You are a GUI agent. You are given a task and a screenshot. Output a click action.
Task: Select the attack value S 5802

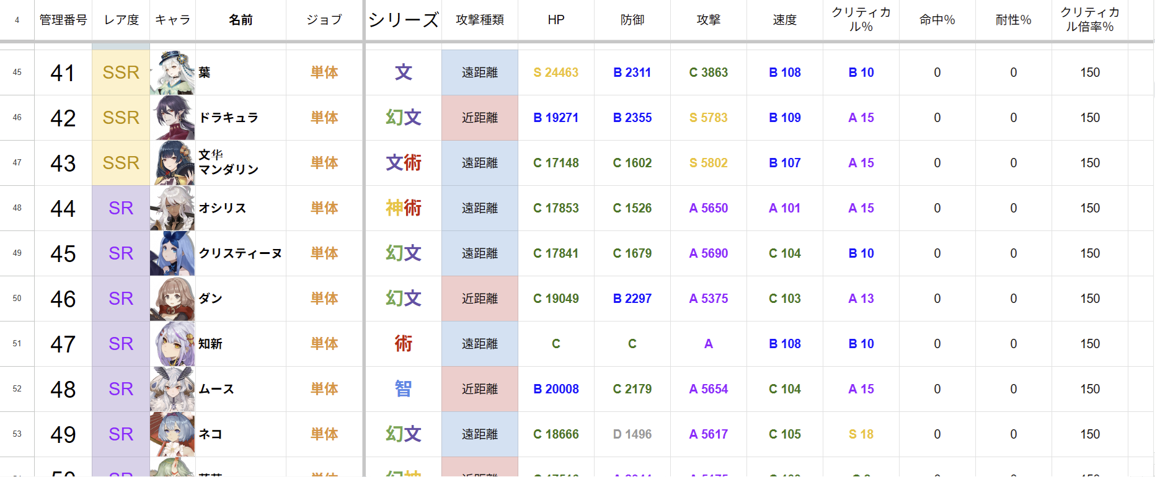point(708,163)
